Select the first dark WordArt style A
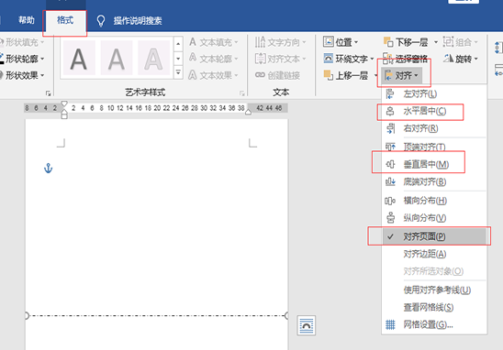This screenshot has width=503, height=350. [x=79, y=59]
